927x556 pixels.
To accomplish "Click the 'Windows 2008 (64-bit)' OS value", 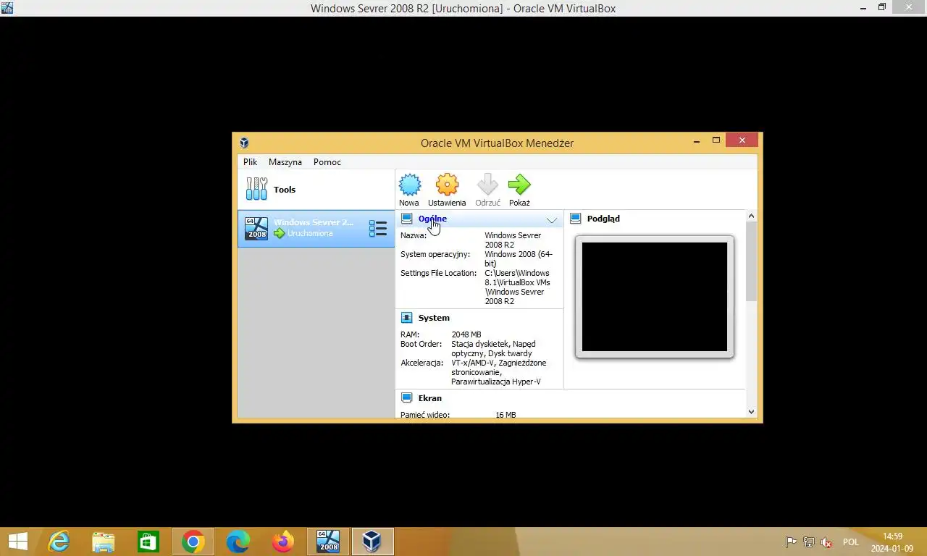I will pos(519,259).
